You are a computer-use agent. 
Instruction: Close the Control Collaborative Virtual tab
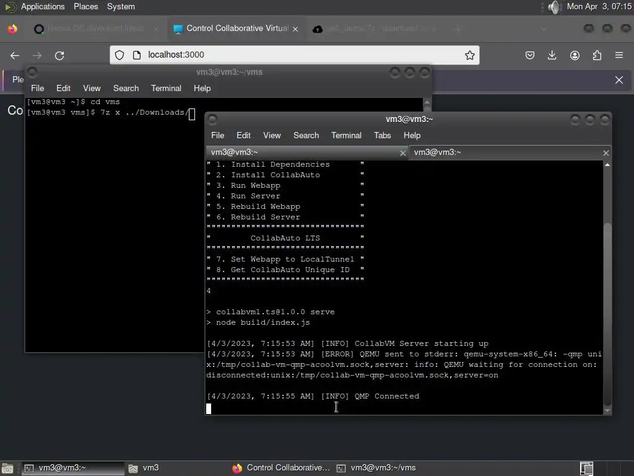pos(295,29)
